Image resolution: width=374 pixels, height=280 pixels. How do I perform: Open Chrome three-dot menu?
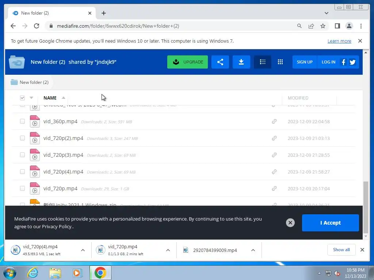(x=361, y=26)
